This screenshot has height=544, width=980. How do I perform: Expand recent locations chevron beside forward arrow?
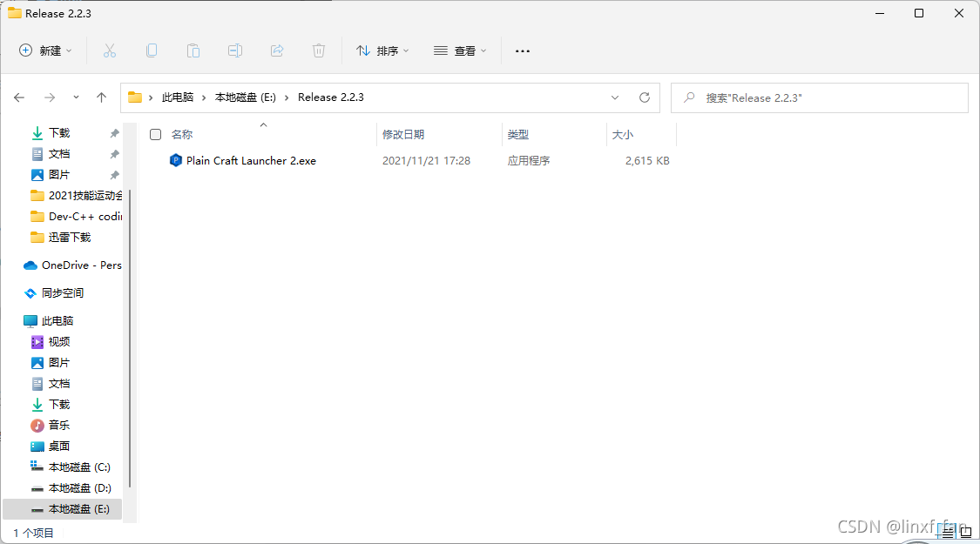76,97
